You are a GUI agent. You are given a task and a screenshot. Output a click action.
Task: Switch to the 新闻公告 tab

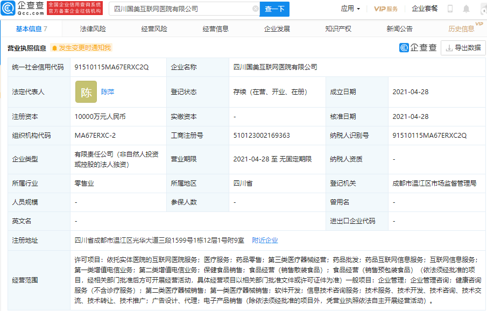coord(400,29)
